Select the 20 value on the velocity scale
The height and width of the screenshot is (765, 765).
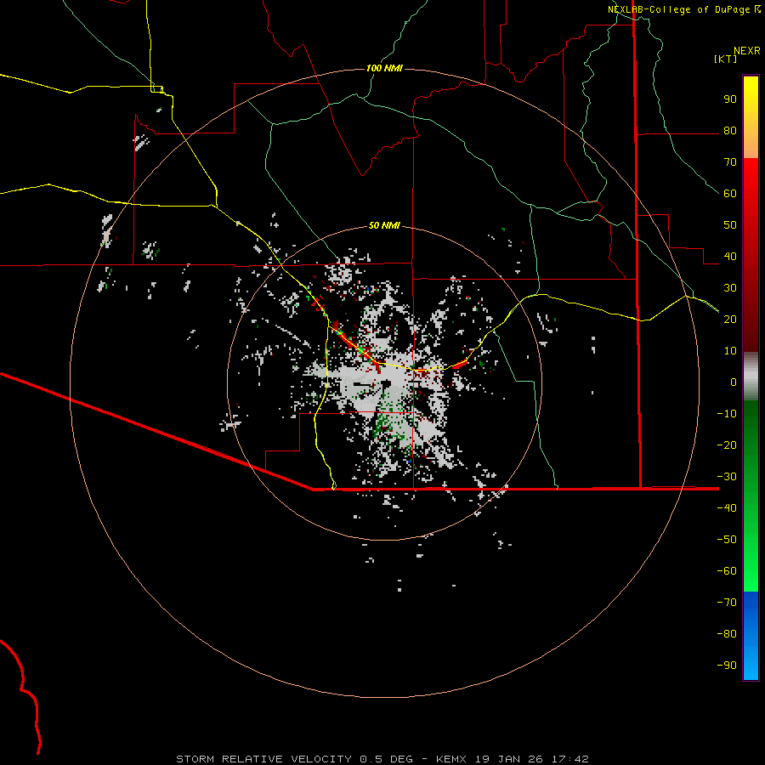tap(730, 319)
